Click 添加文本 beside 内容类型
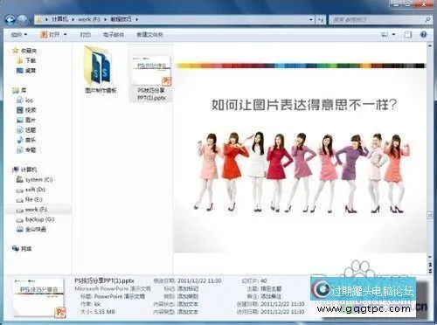Viewport: 437px width, 325px height. click(x=188, y=312)
